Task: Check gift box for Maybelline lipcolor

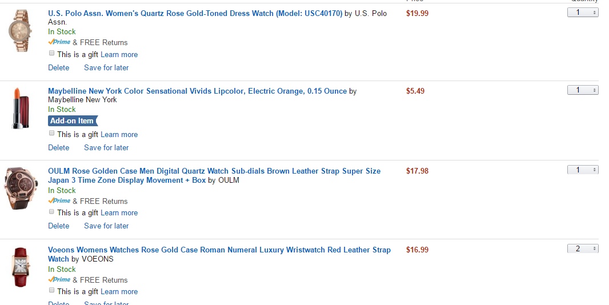Action: click(52, 134)
